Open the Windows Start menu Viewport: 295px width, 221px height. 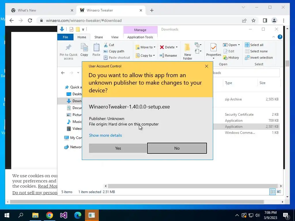(7, 215)
